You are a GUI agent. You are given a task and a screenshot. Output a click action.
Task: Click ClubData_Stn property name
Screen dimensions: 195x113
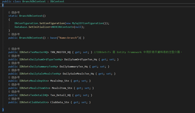[60, 102]
